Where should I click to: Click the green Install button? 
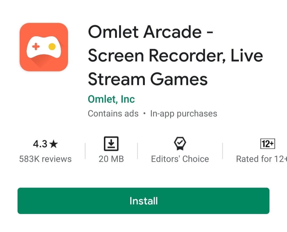(x=143, y=201)
